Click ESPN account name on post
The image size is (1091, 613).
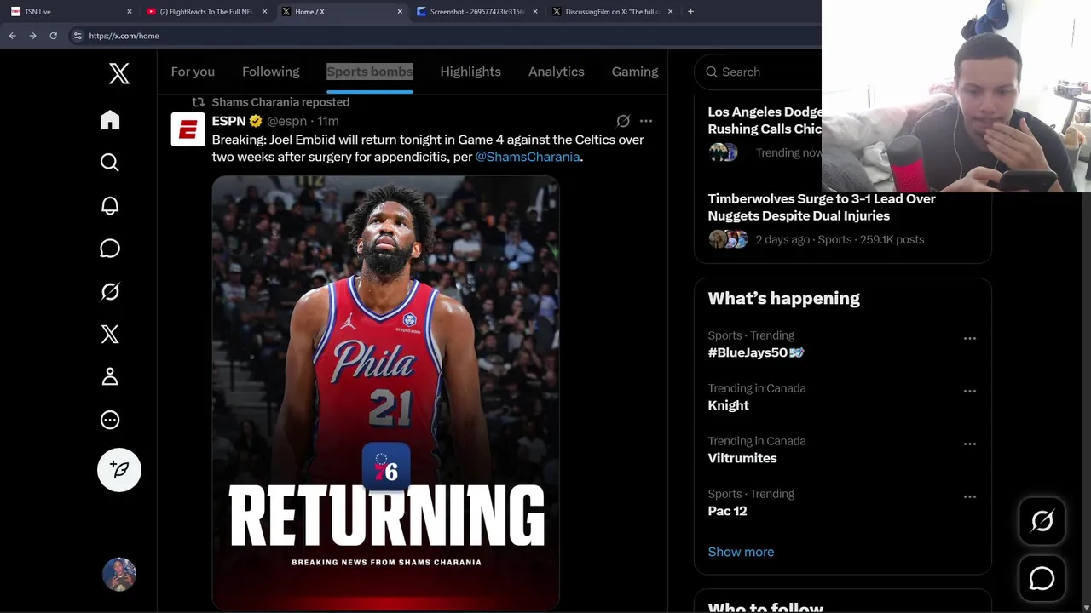(228, 121)
